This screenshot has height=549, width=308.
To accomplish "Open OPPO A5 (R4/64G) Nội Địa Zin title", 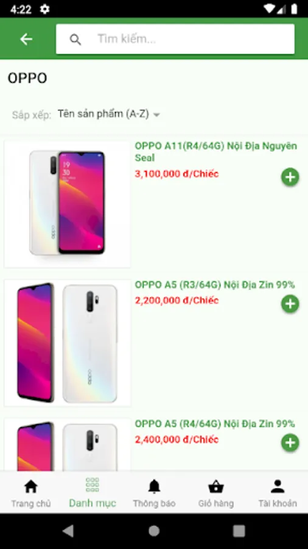I will click(215, 424).
